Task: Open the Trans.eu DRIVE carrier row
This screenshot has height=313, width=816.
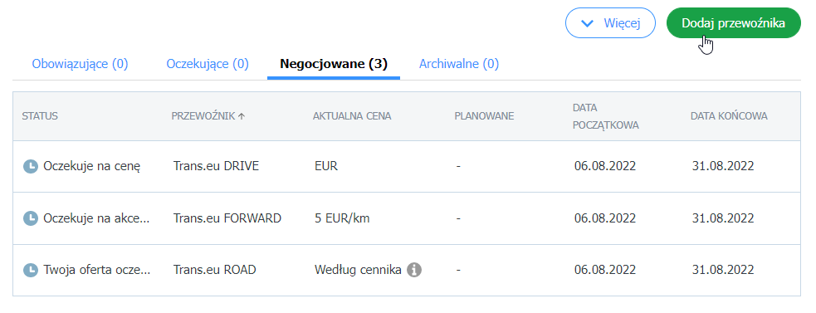Action: [x=407, y=167]
